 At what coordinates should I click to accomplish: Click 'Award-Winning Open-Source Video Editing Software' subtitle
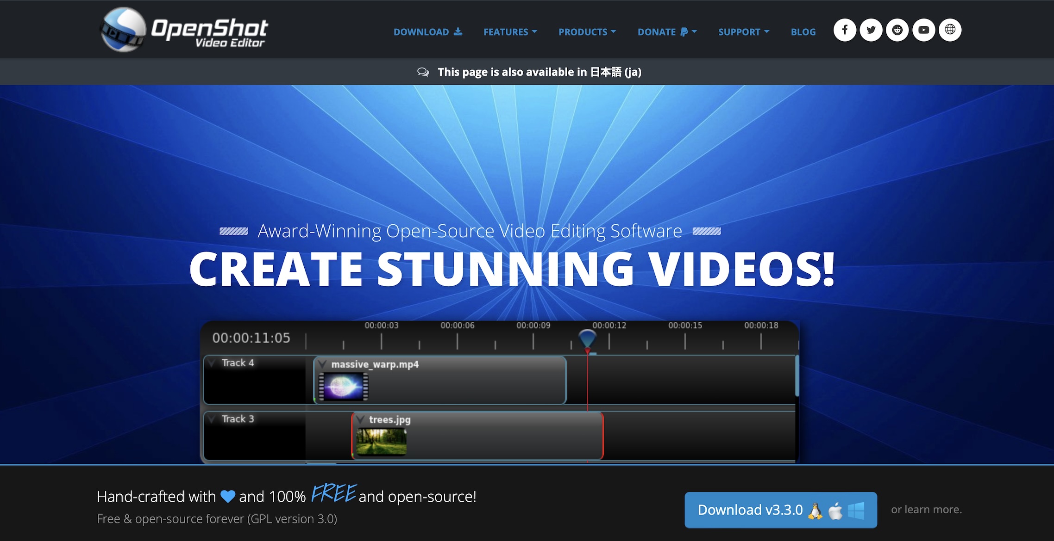coord(470,231)
